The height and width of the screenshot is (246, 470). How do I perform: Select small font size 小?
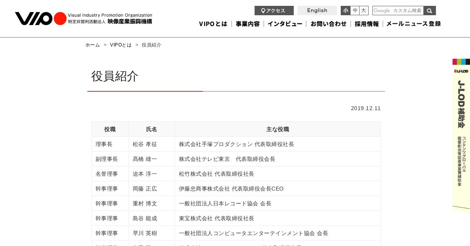tap(345, 11)
